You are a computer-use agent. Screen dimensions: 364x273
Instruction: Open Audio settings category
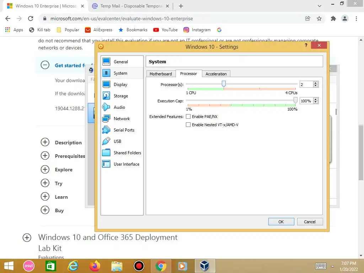tap(122, 107)
